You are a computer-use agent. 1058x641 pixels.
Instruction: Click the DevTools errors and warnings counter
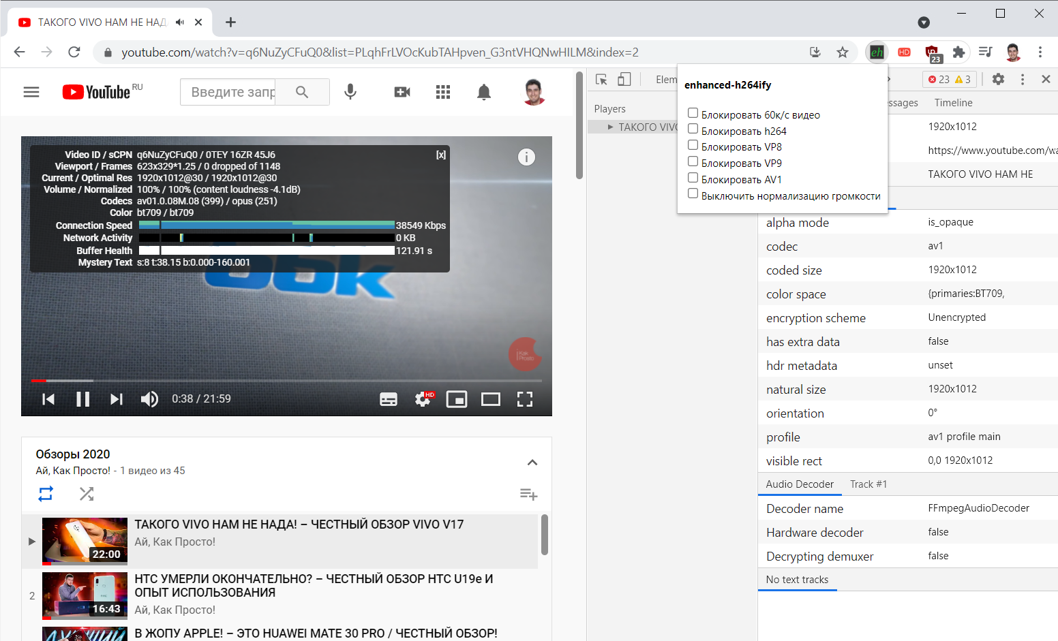click(950, 80)
